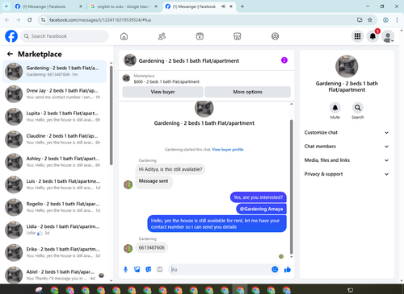Close the english to urdu tab

point(156,6)
